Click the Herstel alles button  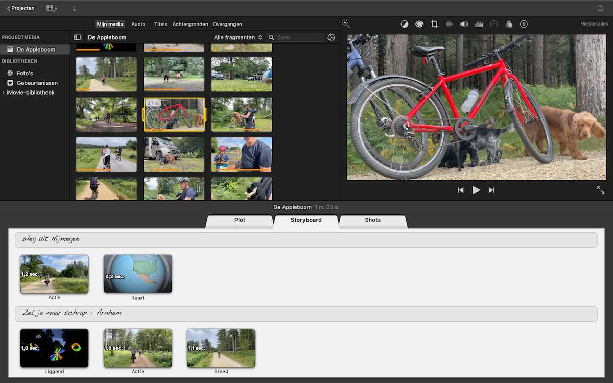point(594,23)
